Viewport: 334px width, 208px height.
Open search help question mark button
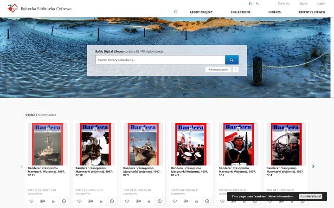click(x=235, y=70)
